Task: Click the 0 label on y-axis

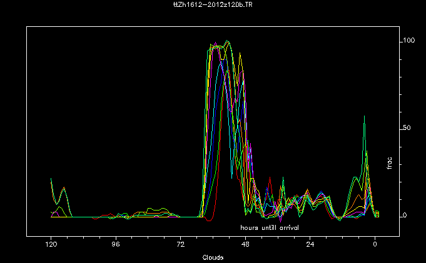Action: [x=405, y=216]
